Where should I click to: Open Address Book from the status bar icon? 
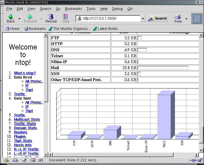[32, 160]
